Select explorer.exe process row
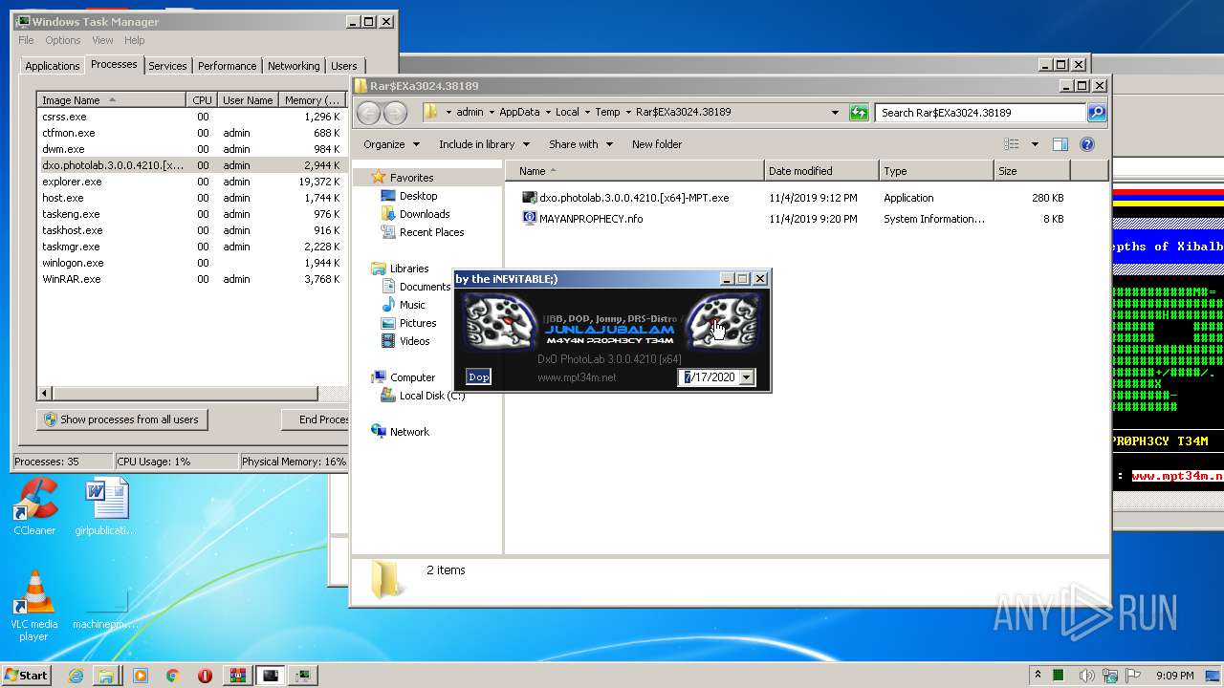1224x688 pixels. click(191, 182)
